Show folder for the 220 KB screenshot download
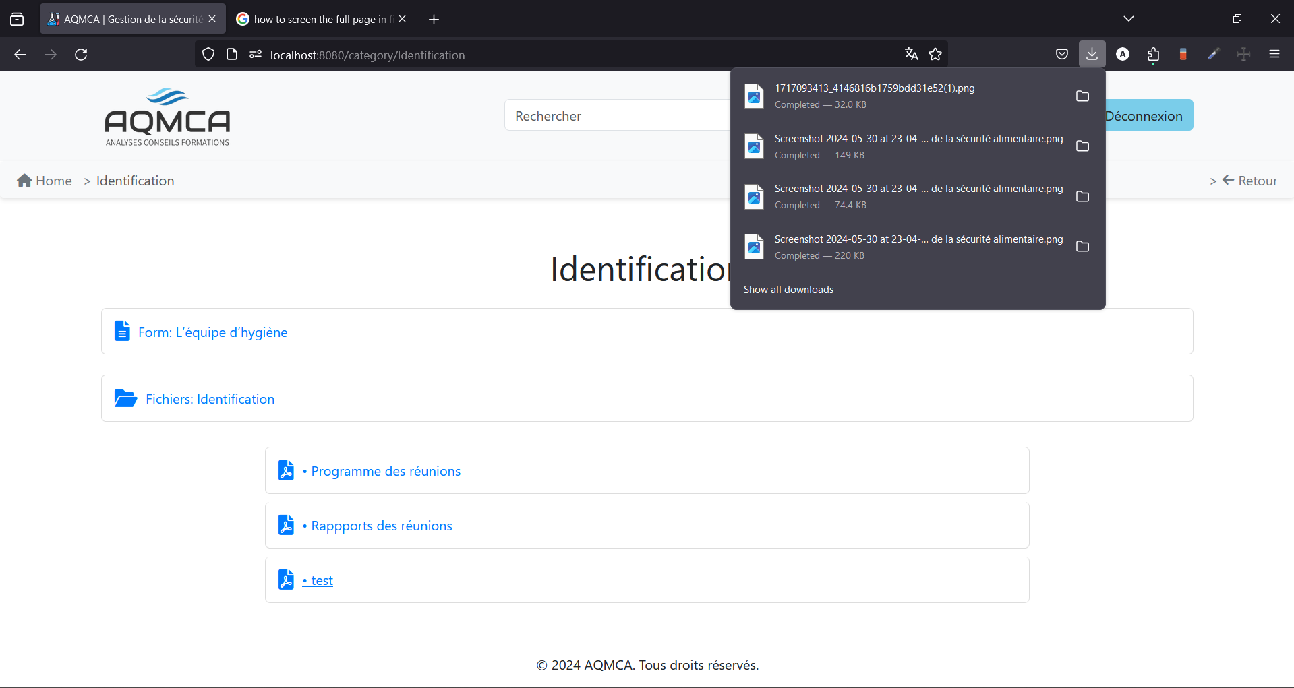 tap(1083, 247)
